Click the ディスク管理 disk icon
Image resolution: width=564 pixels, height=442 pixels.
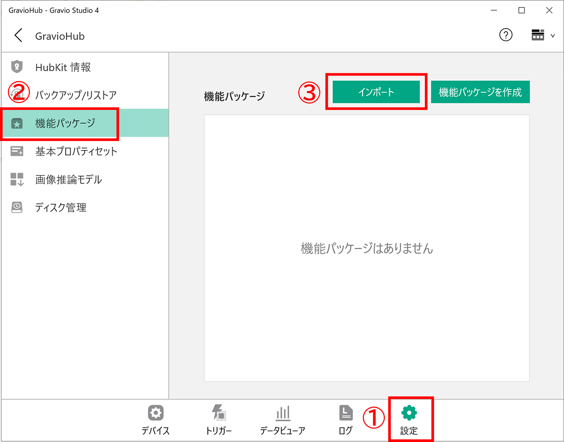click(x=17, y=207)
